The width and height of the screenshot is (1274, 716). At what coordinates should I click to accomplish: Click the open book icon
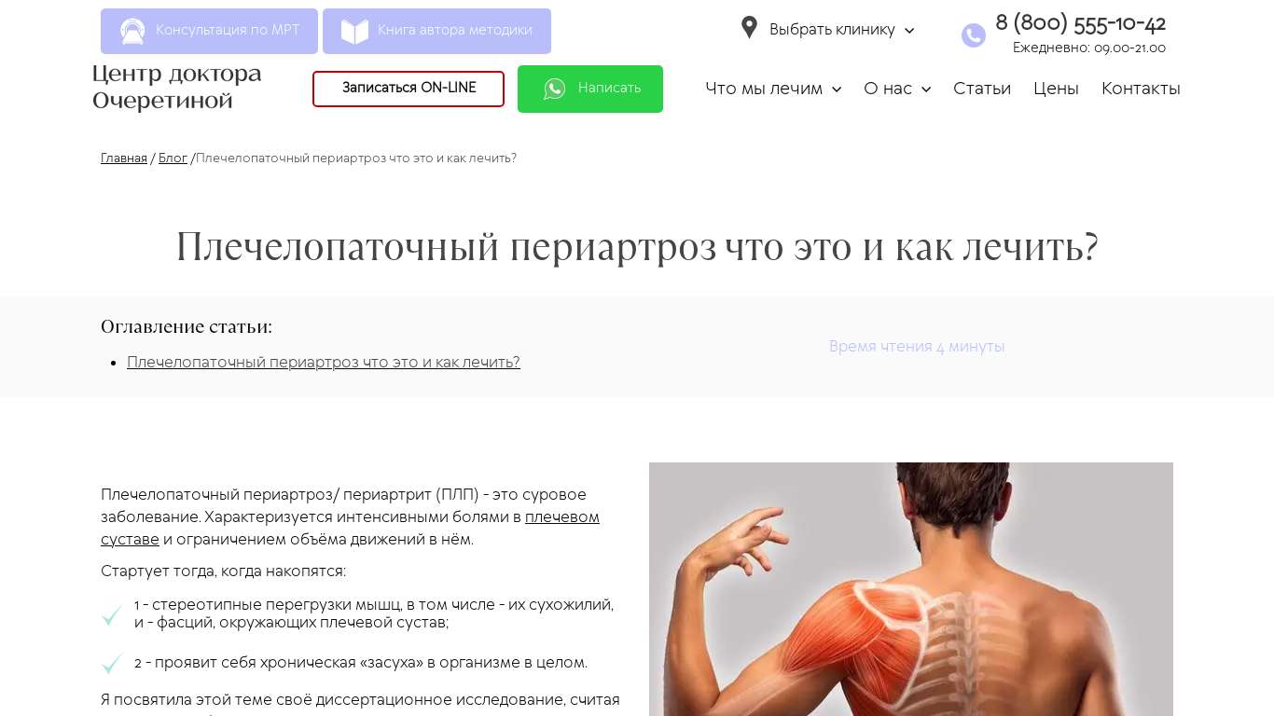(x=354, y=32)
